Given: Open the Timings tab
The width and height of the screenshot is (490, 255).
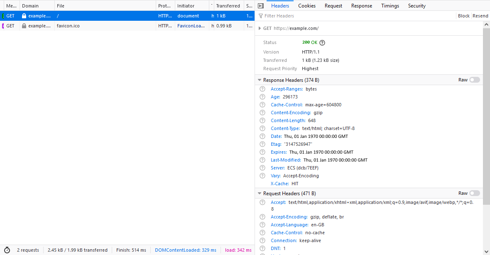Looking at the screenshot, I should coord(390,6).
